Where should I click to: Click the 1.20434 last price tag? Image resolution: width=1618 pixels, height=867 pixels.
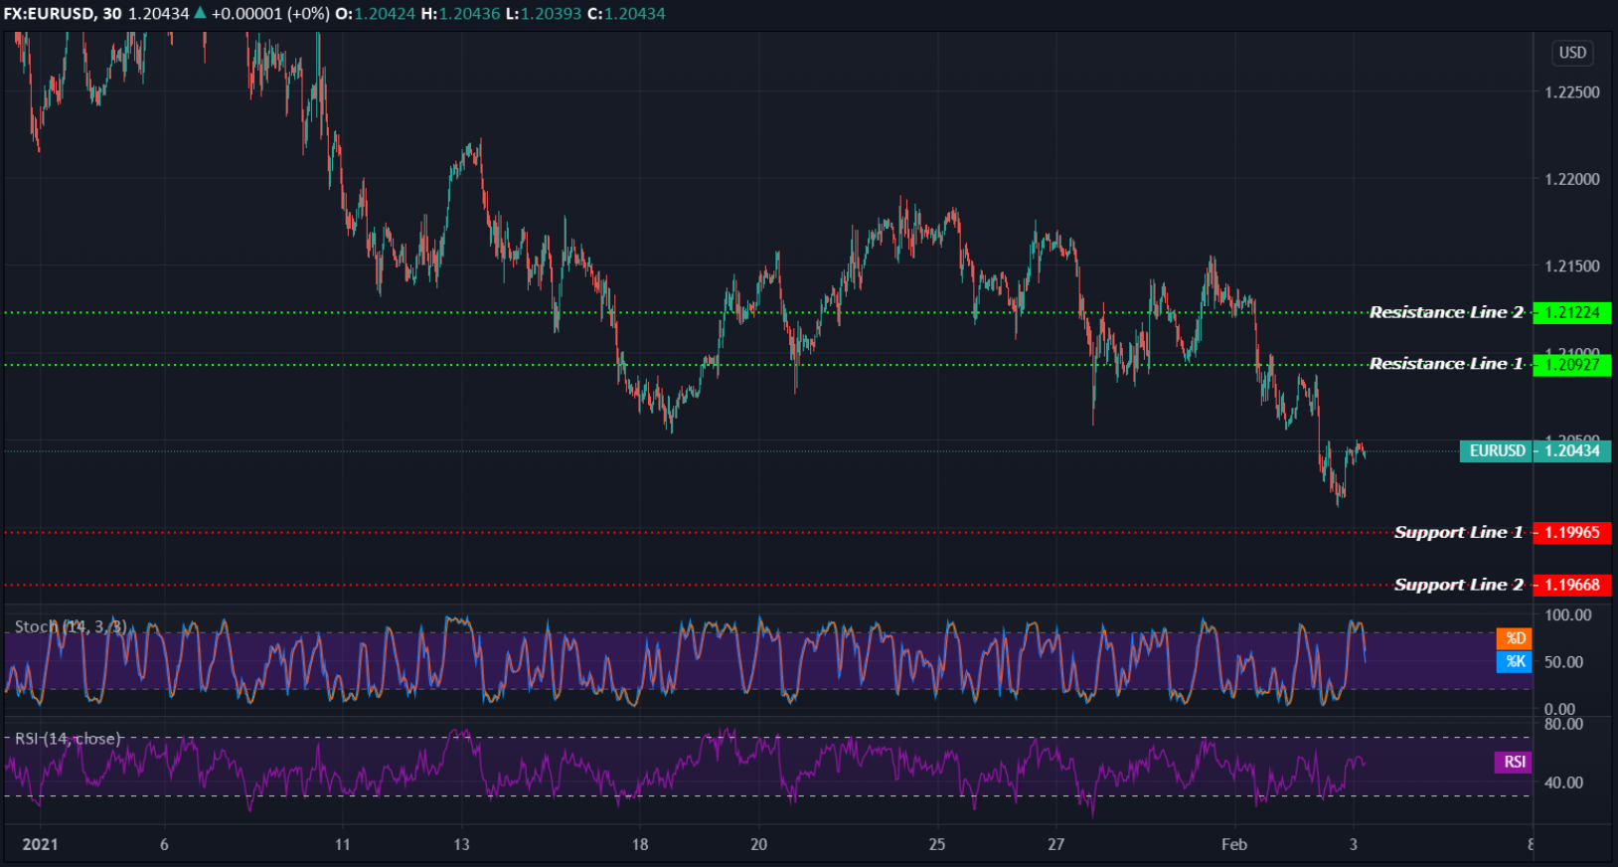coord(1572,450)
